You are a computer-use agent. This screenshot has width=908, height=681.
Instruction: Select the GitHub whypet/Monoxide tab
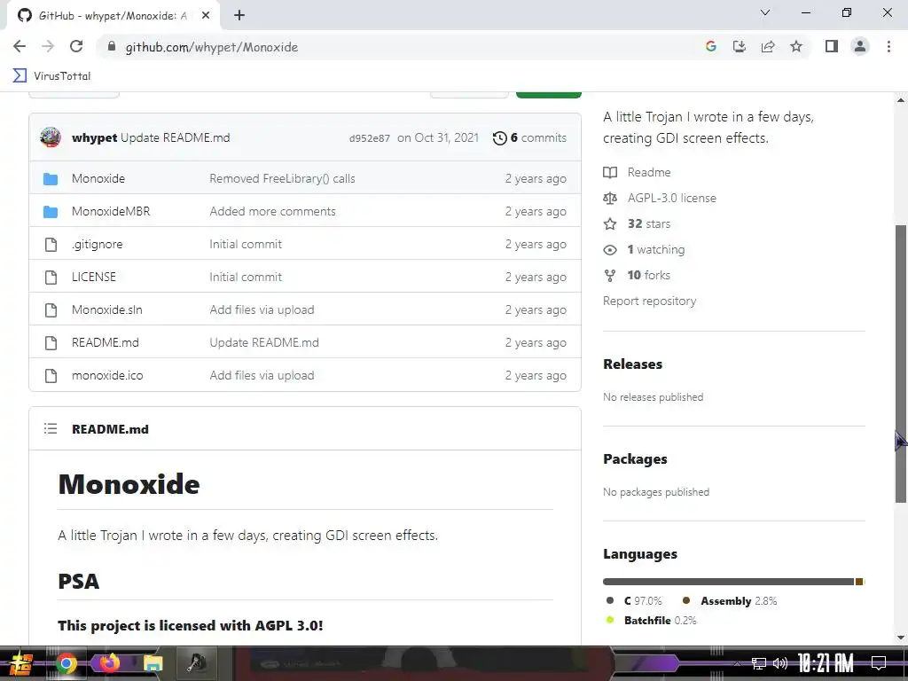113,15
